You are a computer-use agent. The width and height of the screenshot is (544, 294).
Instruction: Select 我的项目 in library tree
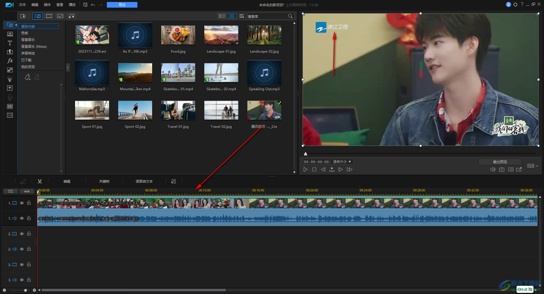click(x=28, y=67)
